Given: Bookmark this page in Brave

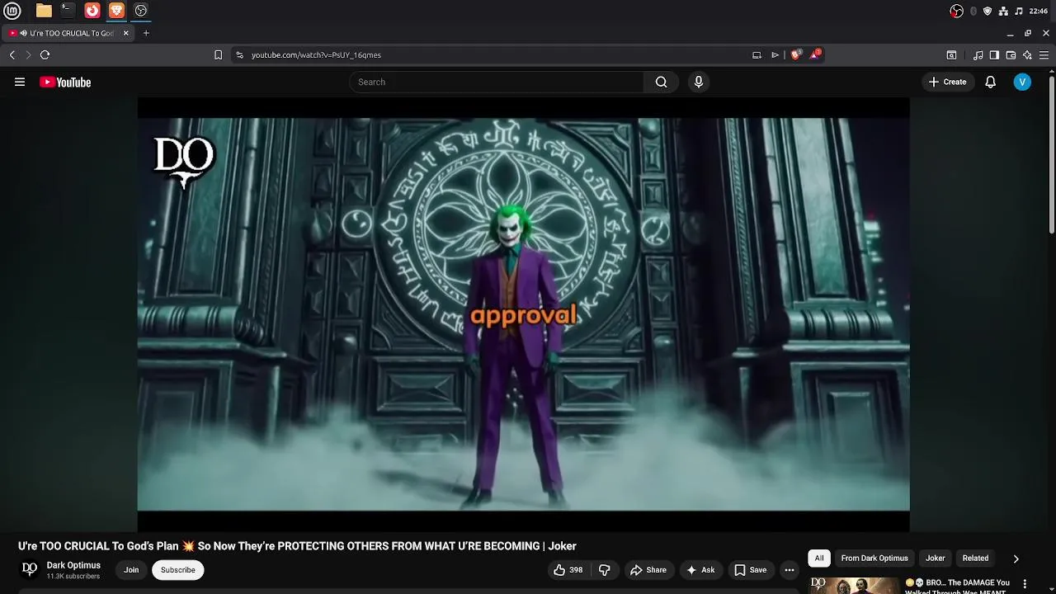Looking at the screenshot, I should pyautogui.click(x=218, y=54).
